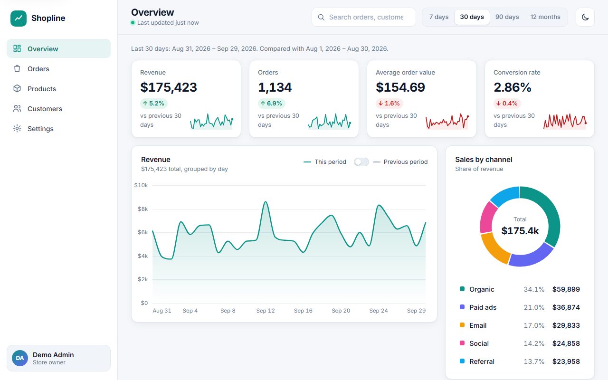The height and width of the screenshot is (380, 608).
Task: Click the Referral $23,958 amount
Action: click(566, 361)
